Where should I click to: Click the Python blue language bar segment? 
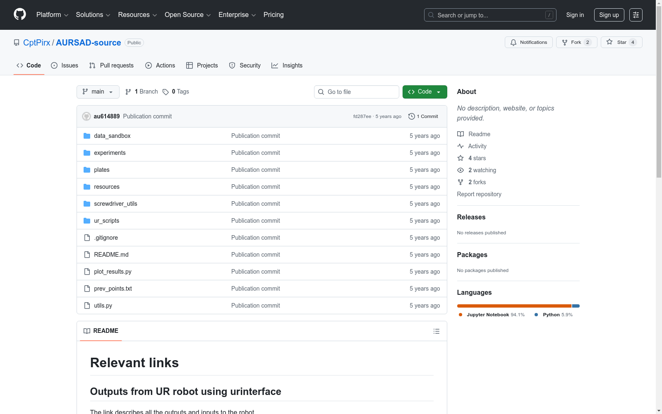coord(576,306)
